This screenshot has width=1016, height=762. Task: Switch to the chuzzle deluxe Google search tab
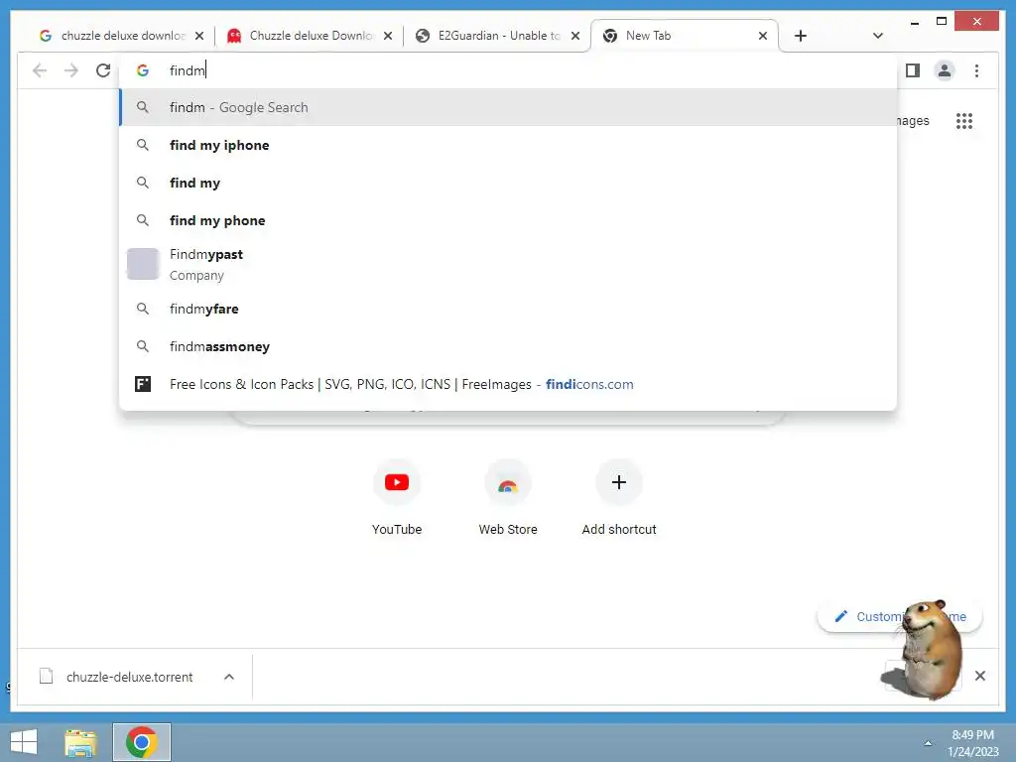click(120, 36)
